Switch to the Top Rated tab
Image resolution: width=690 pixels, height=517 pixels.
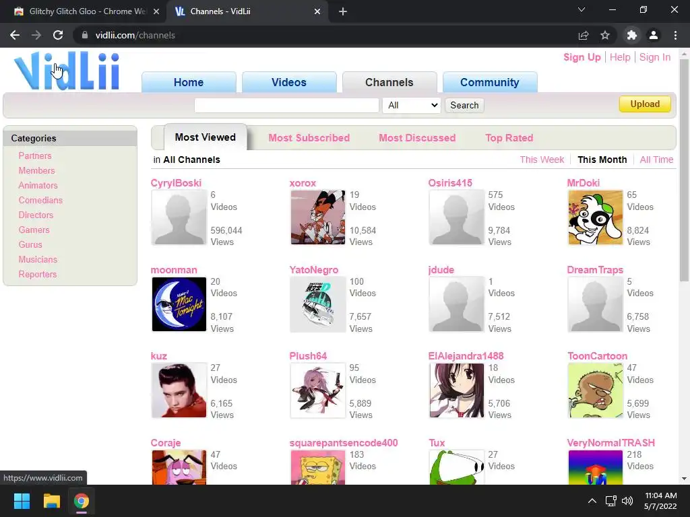coord(509,137)
